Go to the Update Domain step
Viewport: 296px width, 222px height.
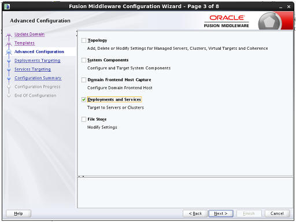pyautogui.click(x=29, y=34)
